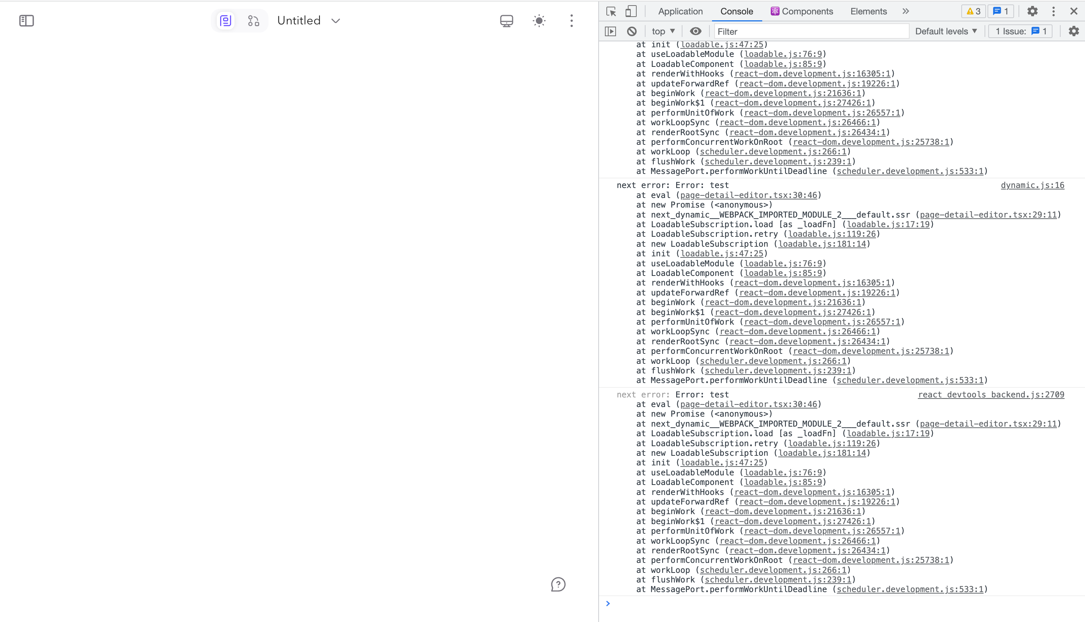
Task: Click inside the console Filter field
Action: [811, 31]
